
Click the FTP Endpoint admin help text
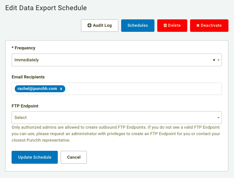[x=116, y=134]
